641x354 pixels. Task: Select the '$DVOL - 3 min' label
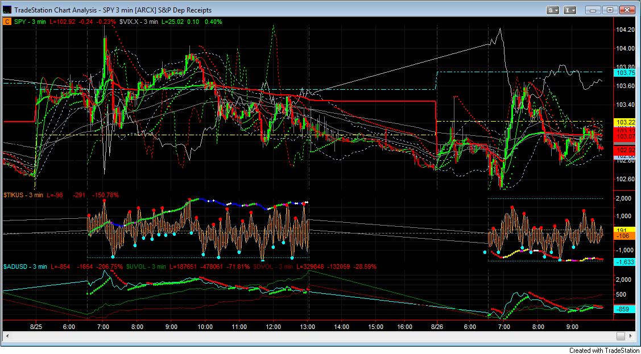[x=273, y=266]
